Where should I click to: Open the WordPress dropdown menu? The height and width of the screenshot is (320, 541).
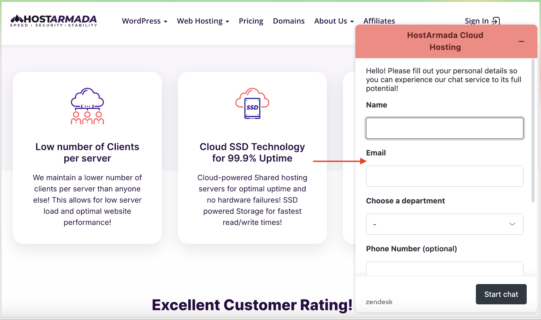coord(144,21)
